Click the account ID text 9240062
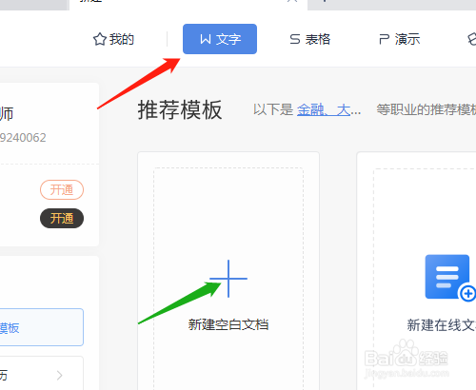The width and height of the screenshot is (476, 390). click(x=23, y=138)
